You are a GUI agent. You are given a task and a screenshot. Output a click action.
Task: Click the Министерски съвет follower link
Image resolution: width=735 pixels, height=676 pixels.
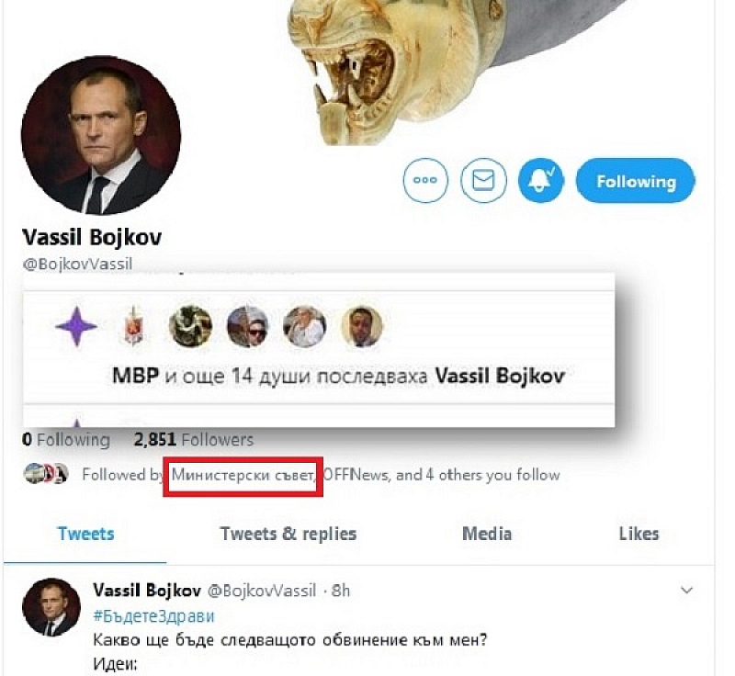click(x=243, y=475)
